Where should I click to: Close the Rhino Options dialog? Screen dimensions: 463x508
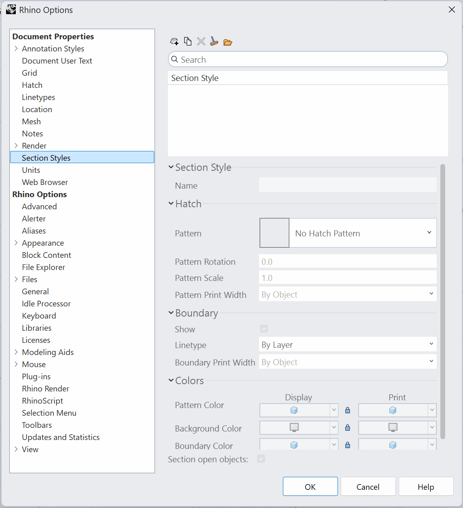[452, 10]
